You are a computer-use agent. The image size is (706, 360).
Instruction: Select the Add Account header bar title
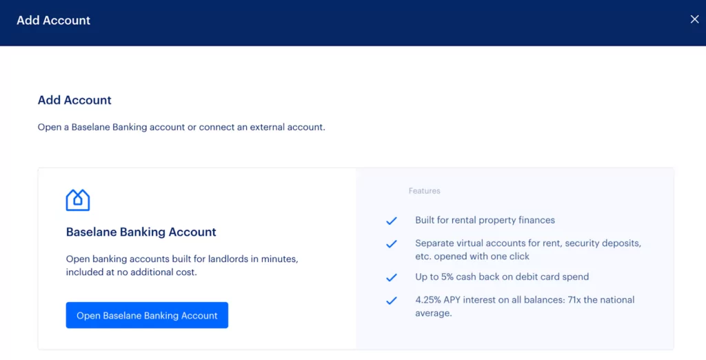54,20
